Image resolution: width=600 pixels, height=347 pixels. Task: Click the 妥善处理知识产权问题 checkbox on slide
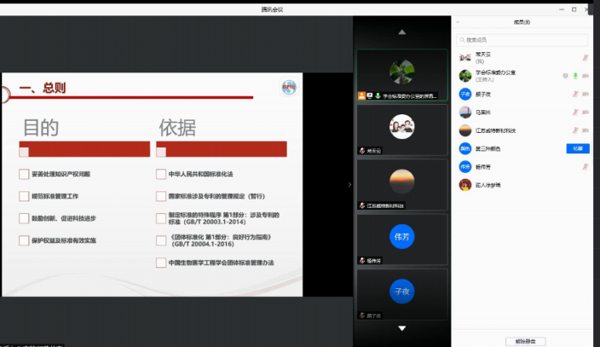point(24,174)
